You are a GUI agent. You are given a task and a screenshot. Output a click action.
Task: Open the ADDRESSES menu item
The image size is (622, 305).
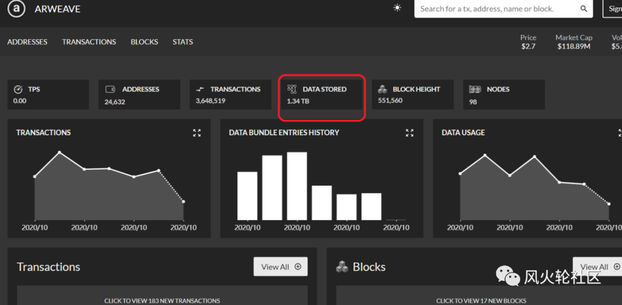point(28,41)
